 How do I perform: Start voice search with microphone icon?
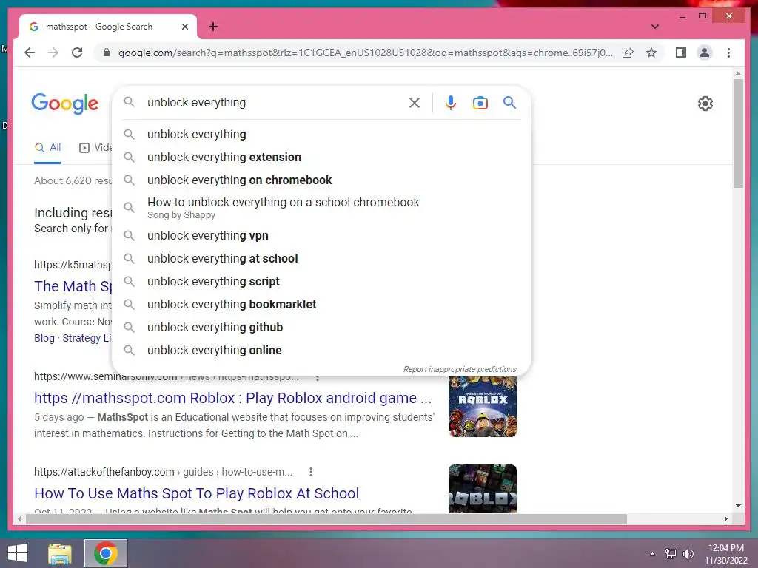pyautogui.click(x=450, y=102)
